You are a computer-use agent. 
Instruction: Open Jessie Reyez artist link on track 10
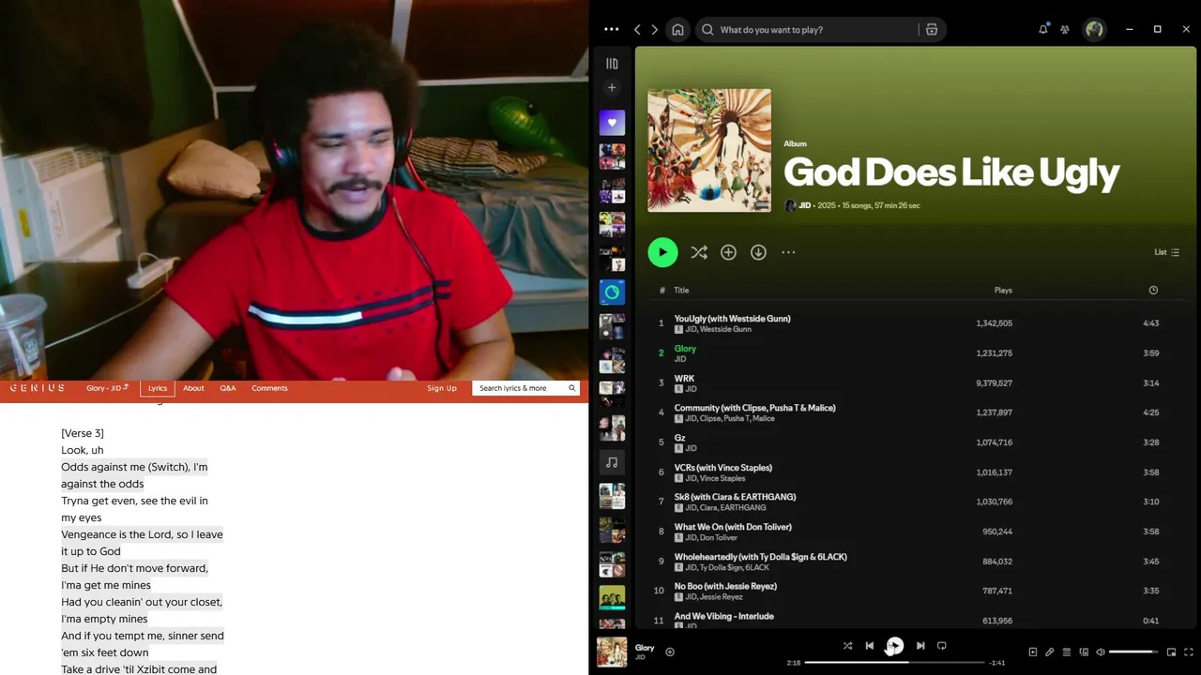tap(721, 597)
